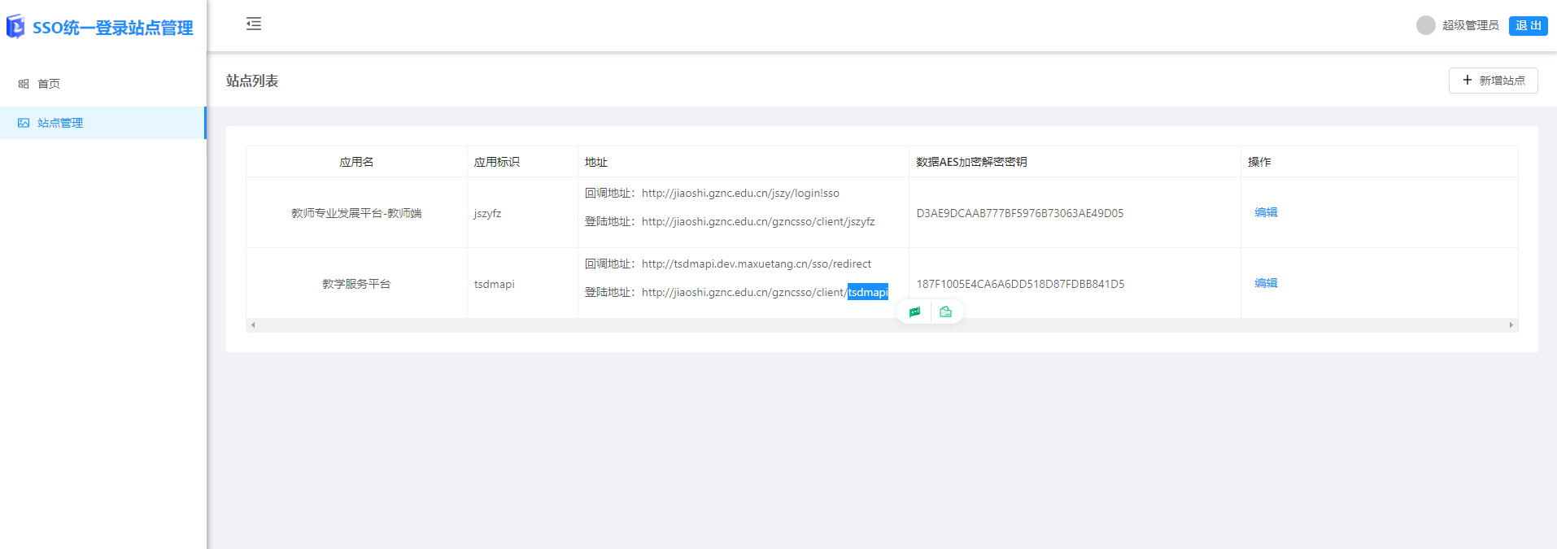Click table scrollbar right arrow
Image resolution: width=1557 pixels, height=549 pixels.
click(x=1511, y=325)
